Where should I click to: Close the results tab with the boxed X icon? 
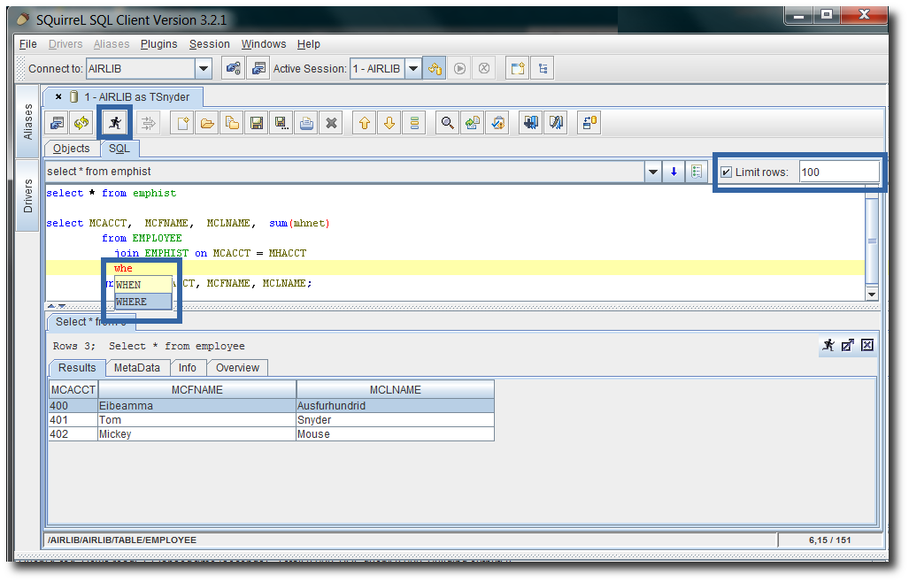click(x=867, y=345)
